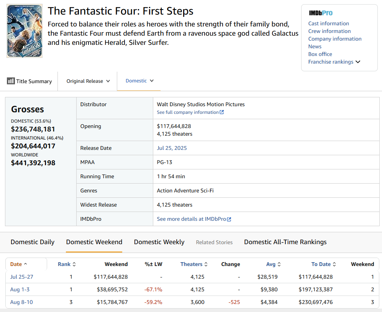The image size is (382, 312).
Task: Sort table by To Date column
Action: tap(323, 264)
